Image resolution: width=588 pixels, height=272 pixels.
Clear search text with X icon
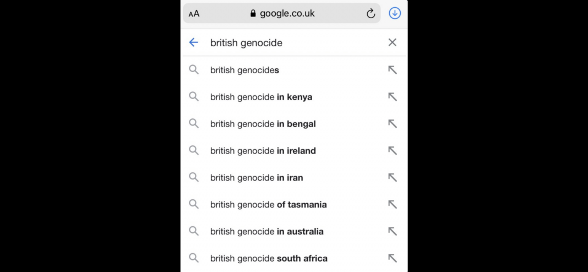(x=392, y=42)
